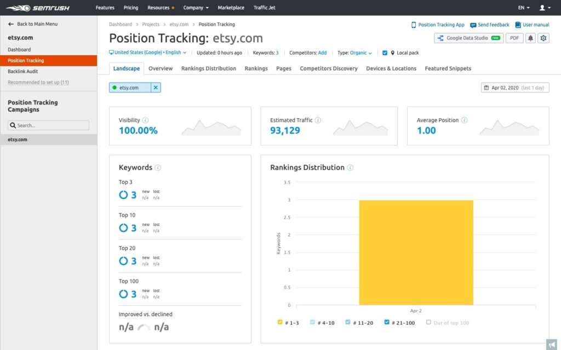Click the campaigns Search input field
Image resolution: width=561 pixels, height=350 pixels.
click(48, 125)
